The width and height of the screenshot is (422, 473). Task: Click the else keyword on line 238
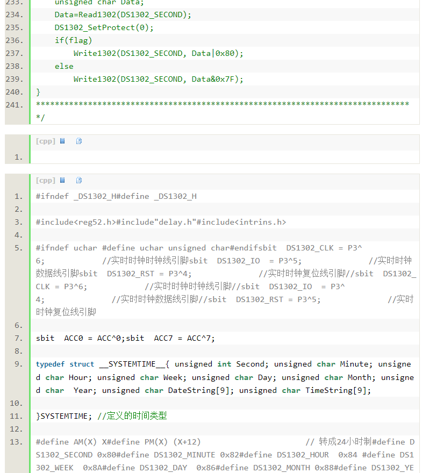coord(64,66)
